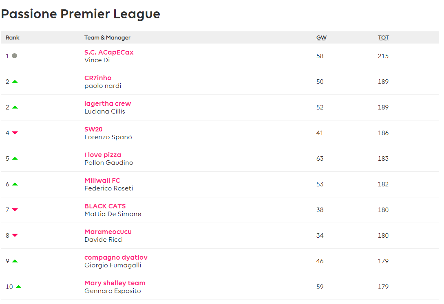Image resolution: width=444 pixels, height=304 pixels.
Task: Click the TOT column header
Action: [x=383, y=37]
